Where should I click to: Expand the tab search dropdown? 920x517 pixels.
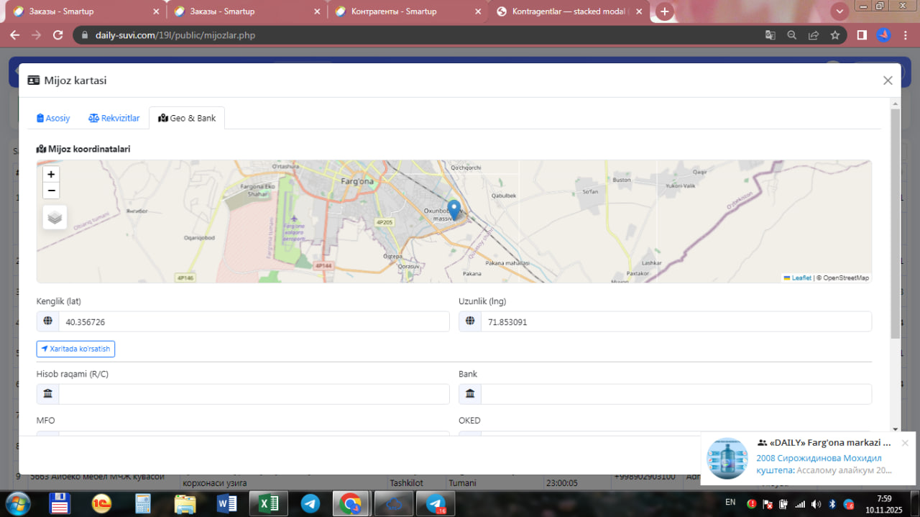[839, 12]
